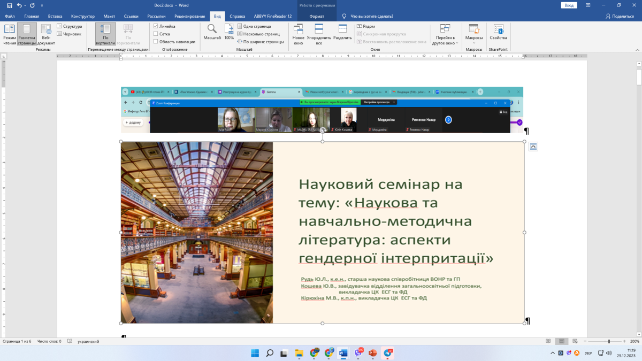Enable the Сетка (Gridlines) checkbox
This screenshot has width=642, height=361.
click(x=156, y=34)
